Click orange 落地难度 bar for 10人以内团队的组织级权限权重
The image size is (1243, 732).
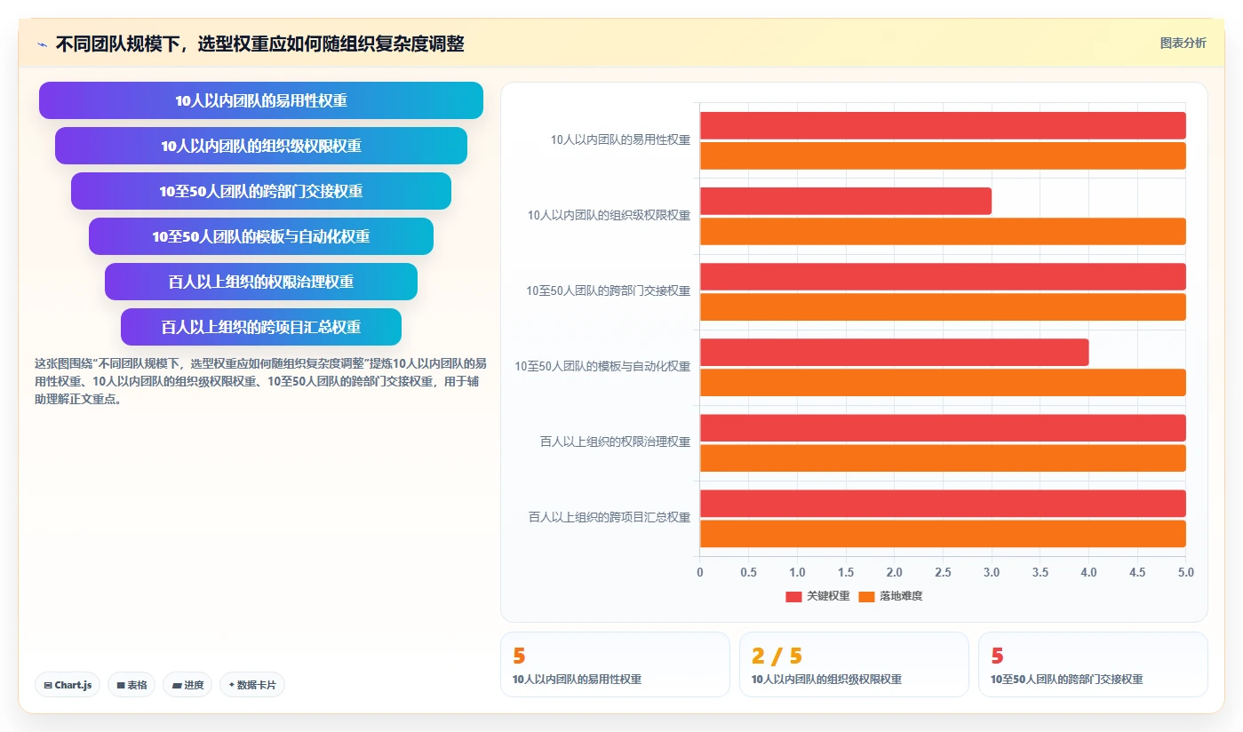pyautogui.click(x=943, y=231)
